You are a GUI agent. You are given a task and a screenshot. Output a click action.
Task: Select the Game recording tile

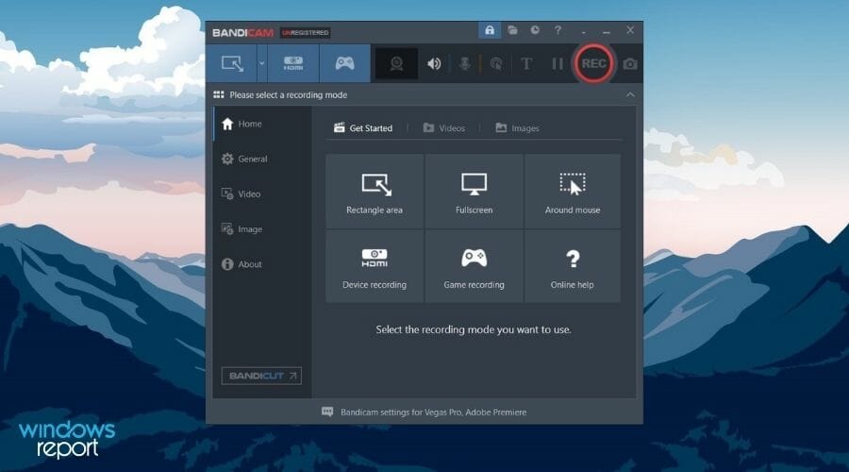pos(474,266)
